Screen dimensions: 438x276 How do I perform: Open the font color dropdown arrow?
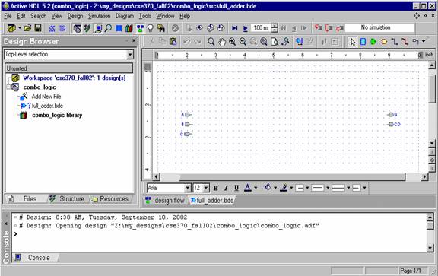click(255, 188)
